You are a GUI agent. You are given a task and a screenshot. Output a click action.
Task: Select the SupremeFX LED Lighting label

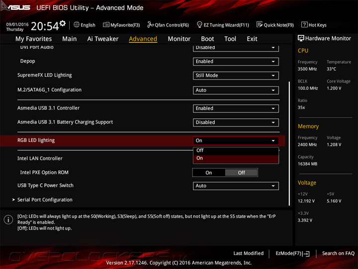point(45,75)
